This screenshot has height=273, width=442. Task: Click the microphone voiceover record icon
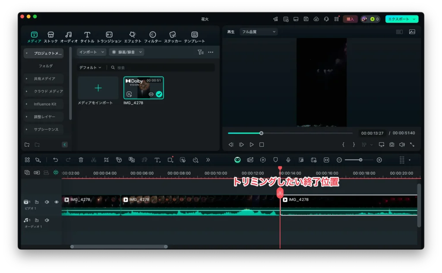click(x=288, y=160)
